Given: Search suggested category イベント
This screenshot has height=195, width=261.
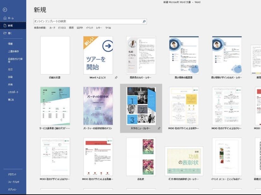Looking at the screenshot, I should click(x=90, y=28).
